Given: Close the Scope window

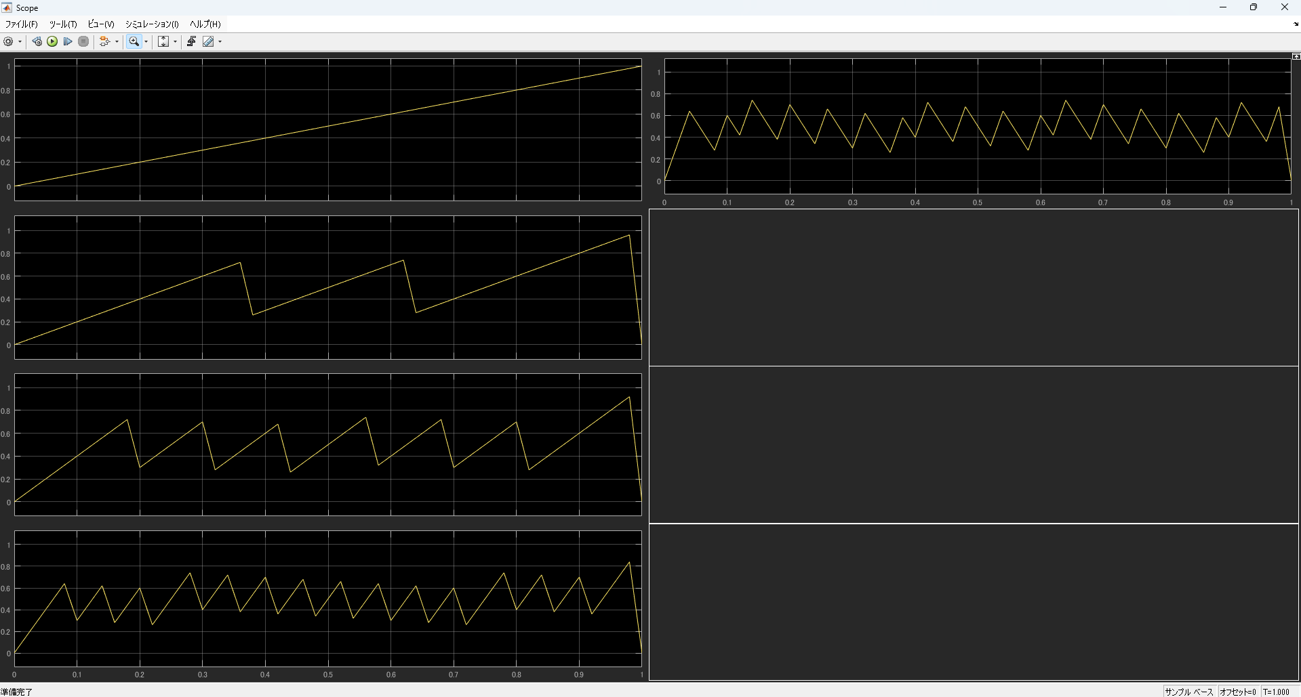Looking at the screenshot, I should coord(1285,7).
